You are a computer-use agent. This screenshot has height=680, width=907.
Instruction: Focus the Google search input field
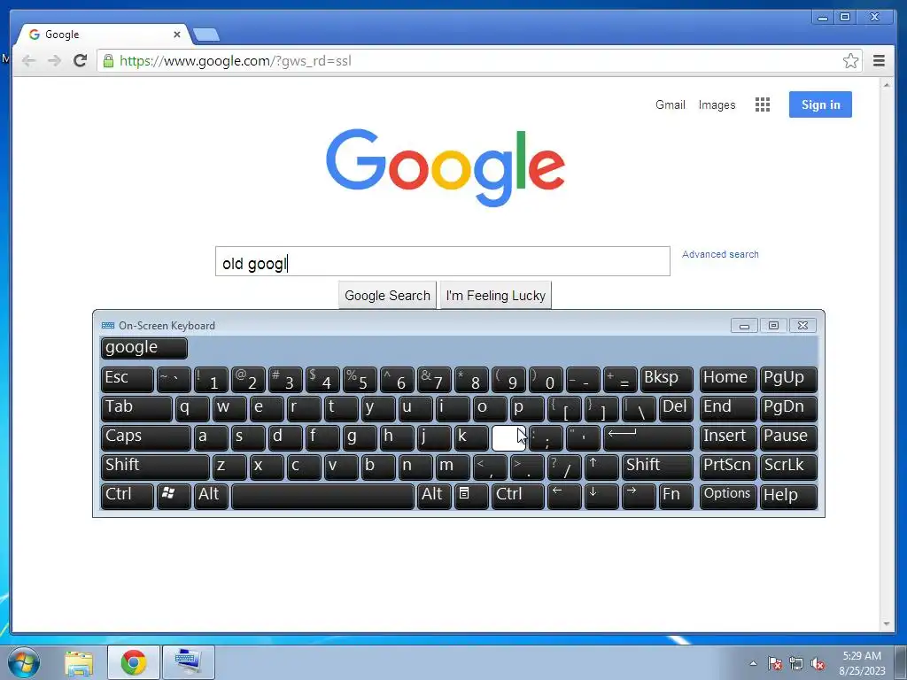coord(443,261)
